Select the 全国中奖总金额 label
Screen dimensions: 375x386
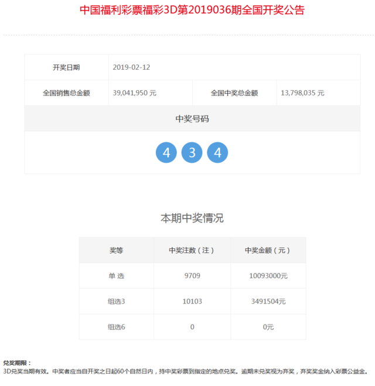tap(234, 93)
